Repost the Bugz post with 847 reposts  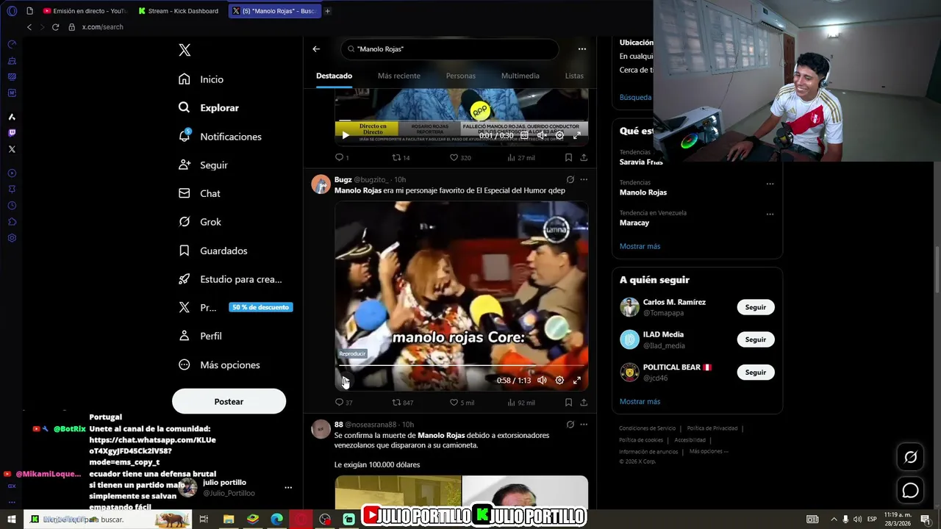tap(402, 403)
